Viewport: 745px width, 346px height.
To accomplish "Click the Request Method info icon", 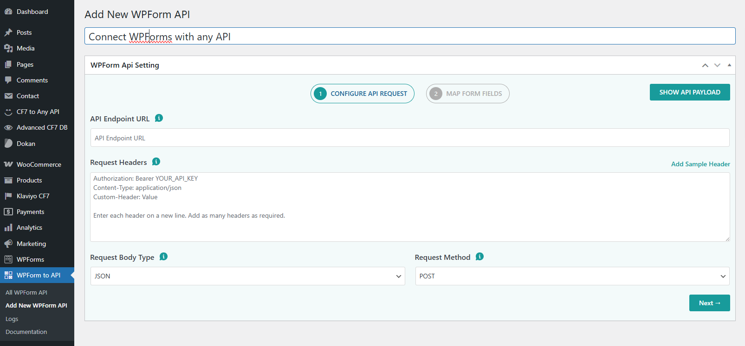I will pos(479,257).
